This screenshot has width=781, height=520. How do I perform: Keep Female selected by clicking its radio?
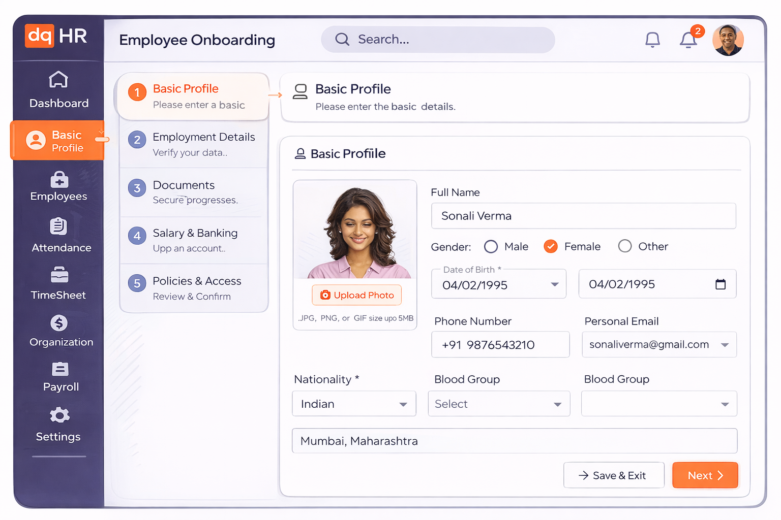point(550,246)
